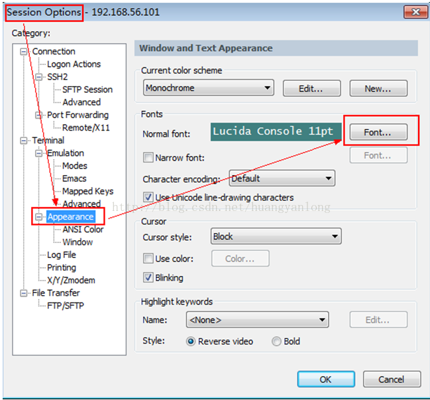430x400 pixels.
Task: Select Log File category
Action: (x=62, y=255)
